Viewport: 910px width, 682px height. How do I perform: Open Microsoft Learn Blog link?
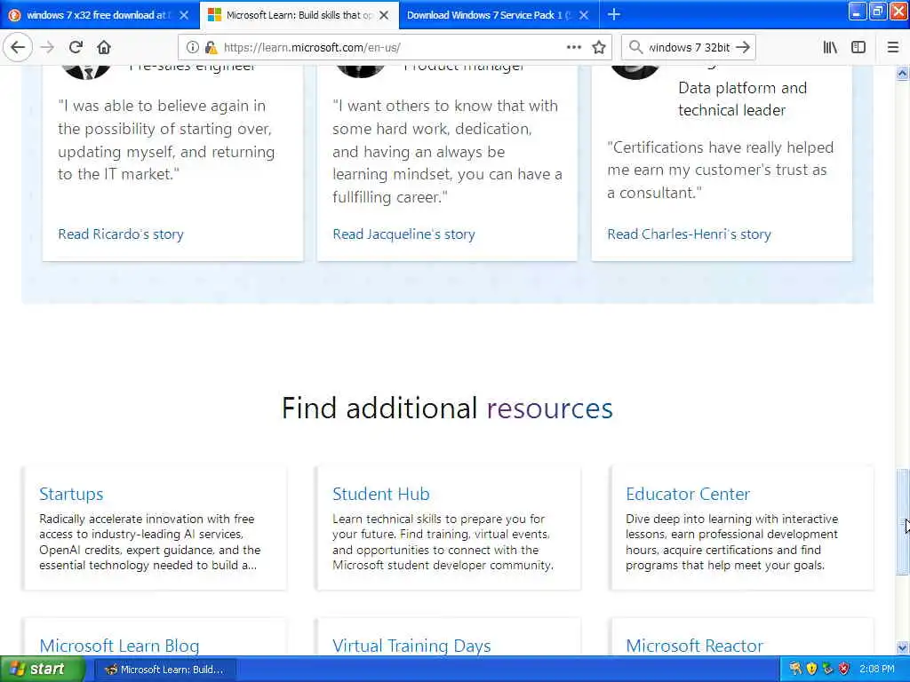119,646
